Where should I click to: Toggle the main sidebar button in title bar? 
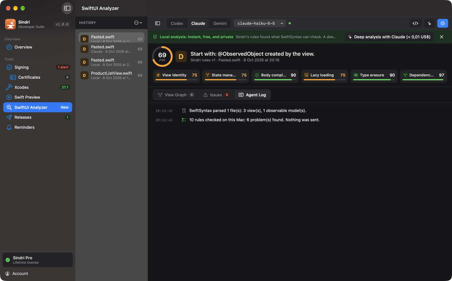[67, 8]
